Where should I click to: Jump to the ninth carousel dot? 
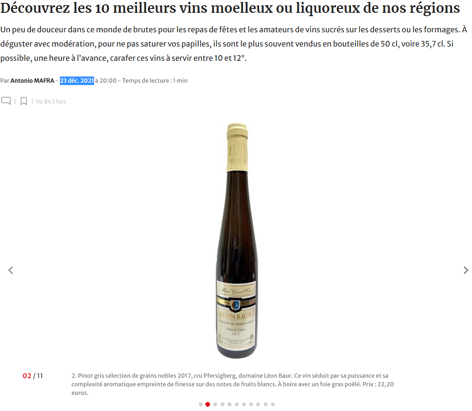click(x=258, y=404)
